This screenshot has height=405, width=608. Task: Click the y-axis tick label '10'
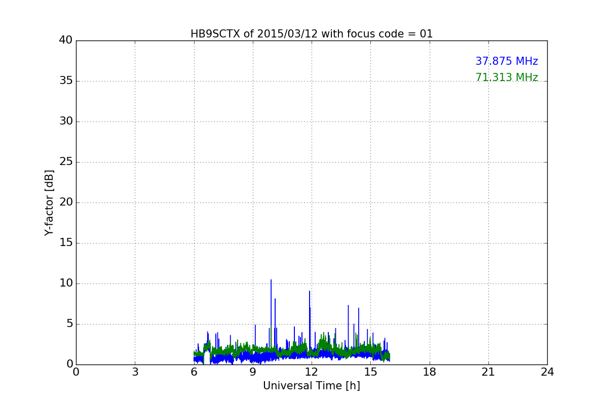[x=66, y=283]
